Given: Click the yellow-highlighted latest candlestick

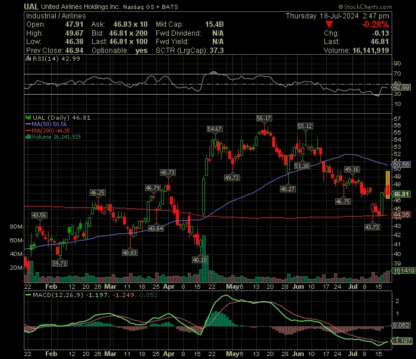Looking at the screenshot, I should (x=387, y=185).
